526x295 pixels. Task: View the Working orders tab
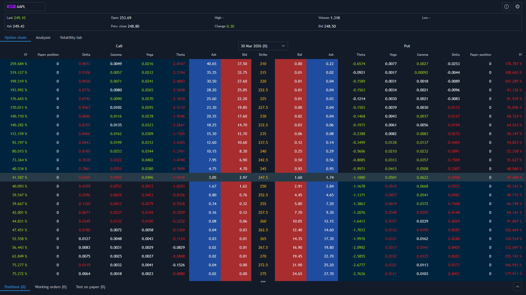[50, 287]
